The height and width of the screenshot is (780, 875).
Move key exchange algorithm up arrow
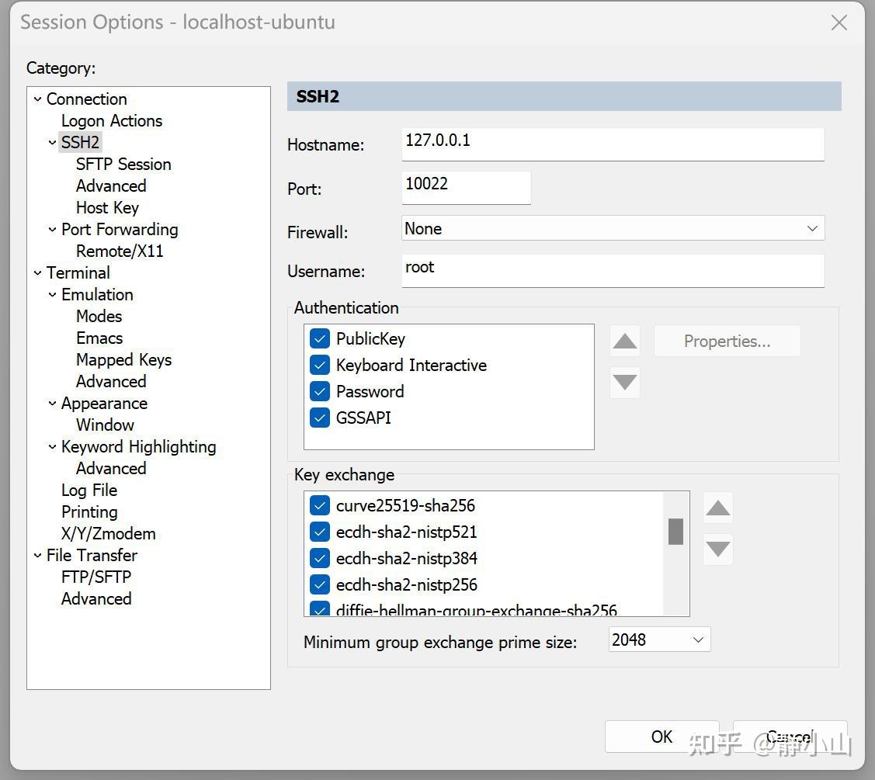[x=717, y=508]
